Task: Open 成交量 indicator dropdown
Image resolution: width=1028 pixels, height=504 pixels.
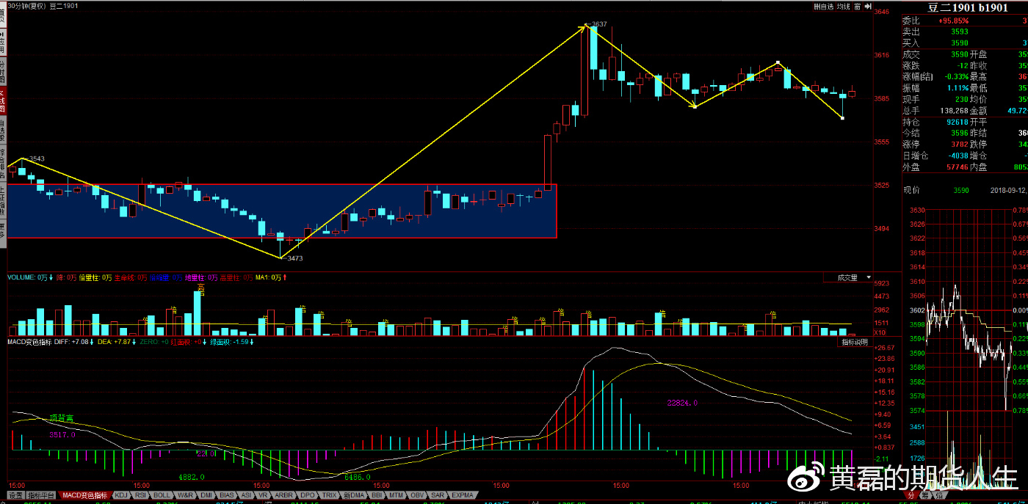Action: [848, 278]
